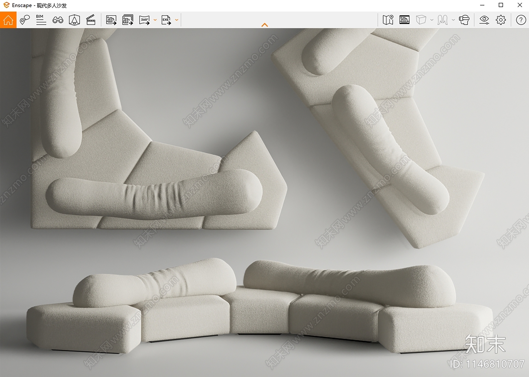The width and height of the screenshot is (529, 377).
Task: Enable Virtual Reality headset mode
Action: click(464, 20)
